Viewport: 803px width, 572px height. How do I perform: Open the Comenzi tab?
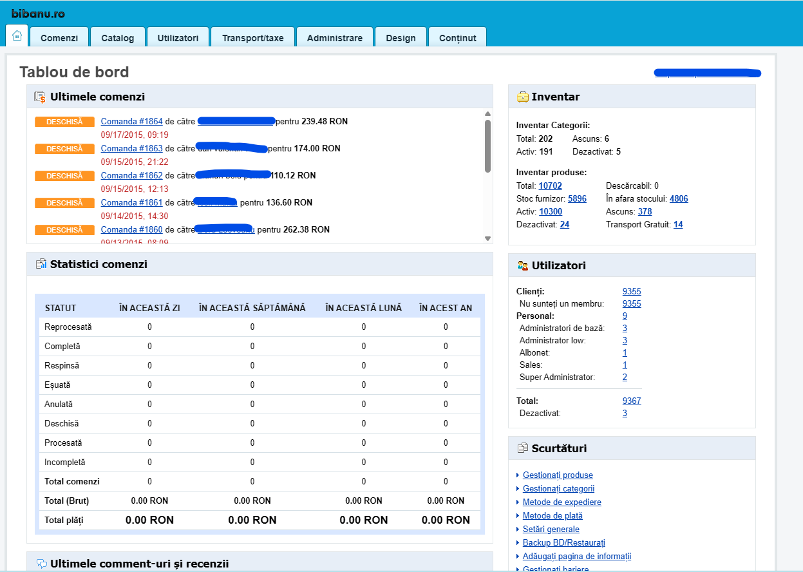pos(59,37)
